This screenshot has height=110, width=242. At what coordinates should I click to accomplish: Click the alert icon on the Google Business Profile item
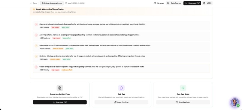[x=36, y=25]
